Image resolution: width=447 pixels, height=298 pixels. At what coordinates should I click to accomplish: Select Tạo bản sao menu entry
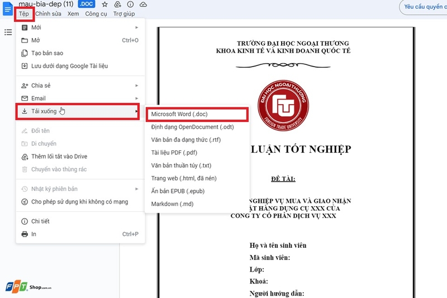click(x=80, y=53)
